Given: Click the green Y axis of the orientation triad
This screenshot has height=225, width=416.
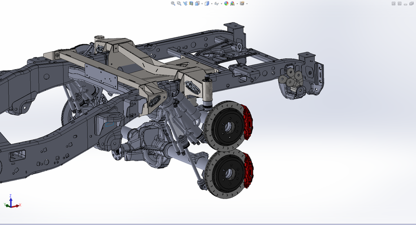Looking at the screenshot, I should pyautogui.click(x=7, y=205).
